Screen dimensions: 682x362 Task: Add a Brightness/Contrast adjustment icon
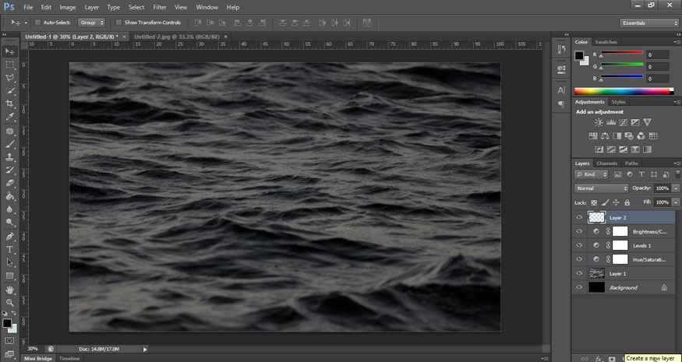pos(599,123)
